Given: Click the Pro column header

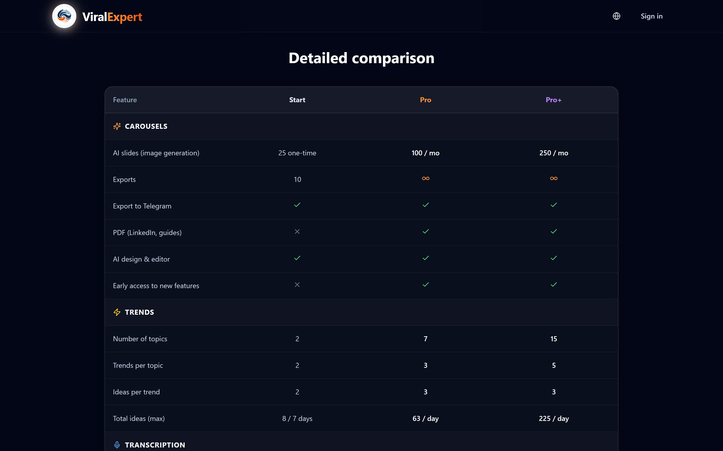Looking at the screenshot, I should pos(426,100).
